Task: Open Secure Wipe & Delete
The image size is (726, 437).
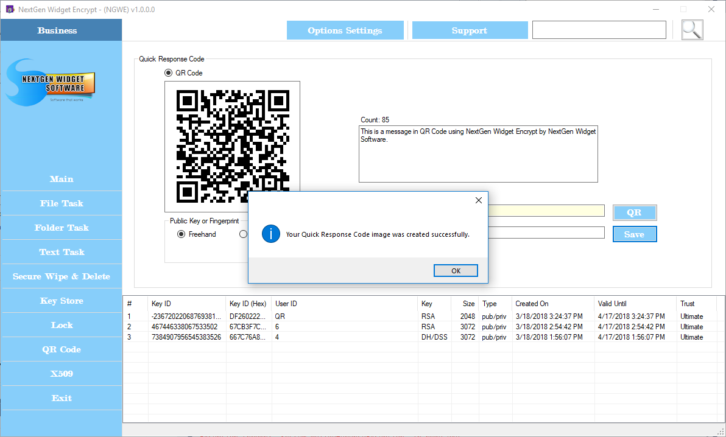Action: click(x=62, y=276)
